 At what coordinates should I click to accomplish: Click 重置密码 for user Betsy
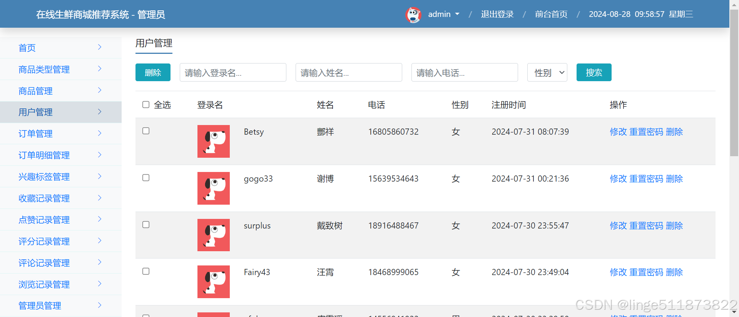[x=646, y=132]
